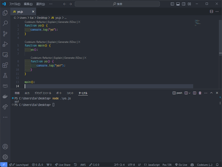Open the Explorer view in activity bar
Viewport: 222px width, 167px height.
pos(5,13)
